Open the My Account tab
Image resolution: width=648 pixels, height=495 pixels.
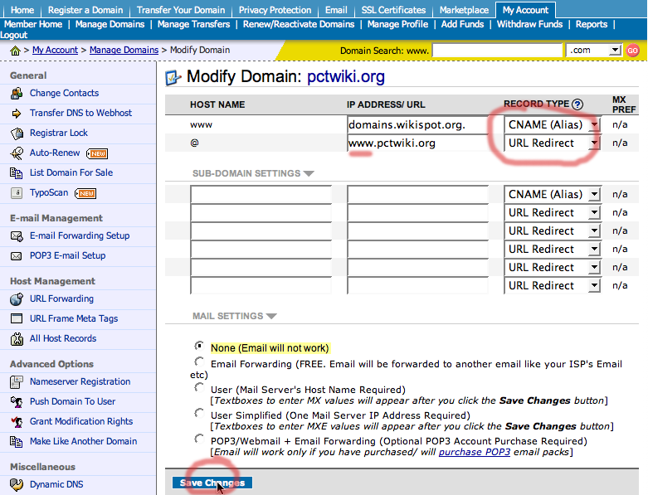point(525,10)
